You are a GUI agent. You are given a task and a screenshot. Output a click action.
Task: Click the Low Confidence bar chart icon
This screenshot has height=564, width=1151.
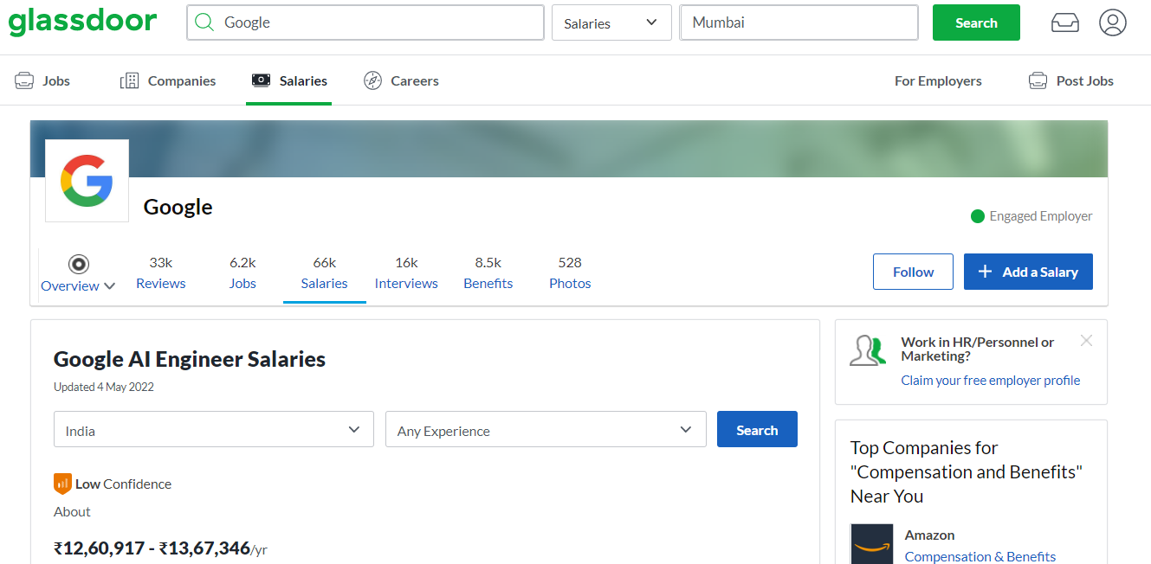pos(61,484)
